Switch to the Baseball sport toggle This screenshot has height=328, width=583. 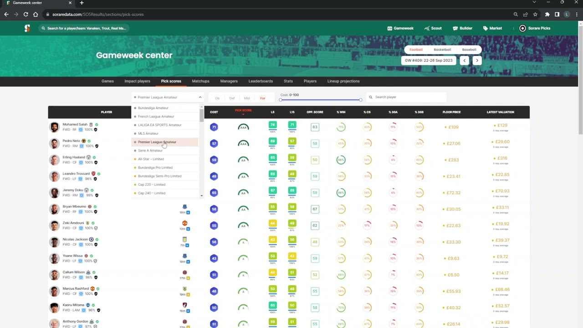point(469,50)
